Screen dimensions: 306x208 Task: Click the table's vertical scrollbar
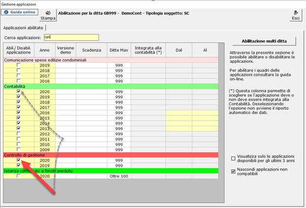(221, 123)
